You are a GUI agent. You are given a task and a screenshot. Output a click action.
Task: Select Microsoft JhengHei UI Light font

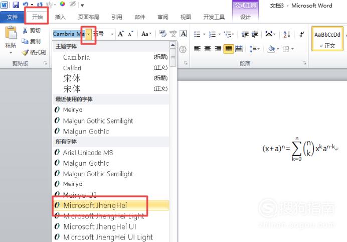(111, 237)
